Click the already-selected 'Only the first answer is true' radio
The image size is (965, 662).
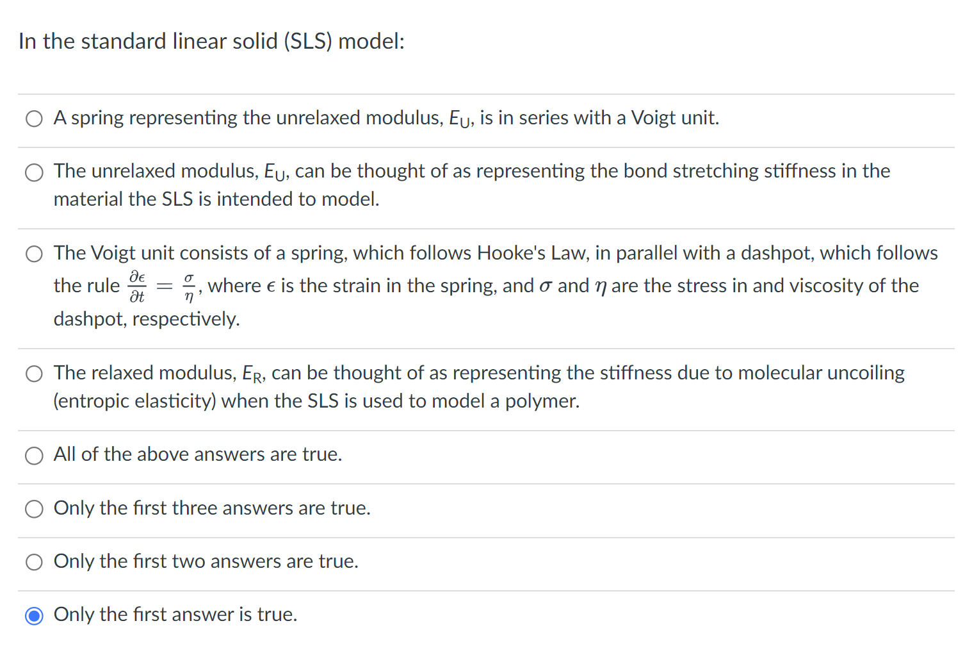34,615
